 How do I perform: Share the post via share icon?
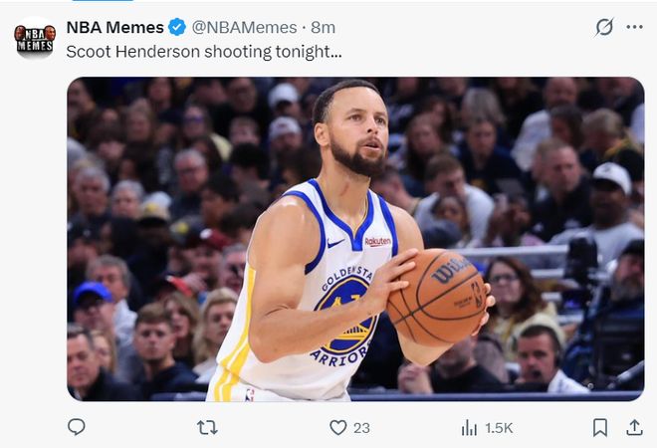click(634, 427)
